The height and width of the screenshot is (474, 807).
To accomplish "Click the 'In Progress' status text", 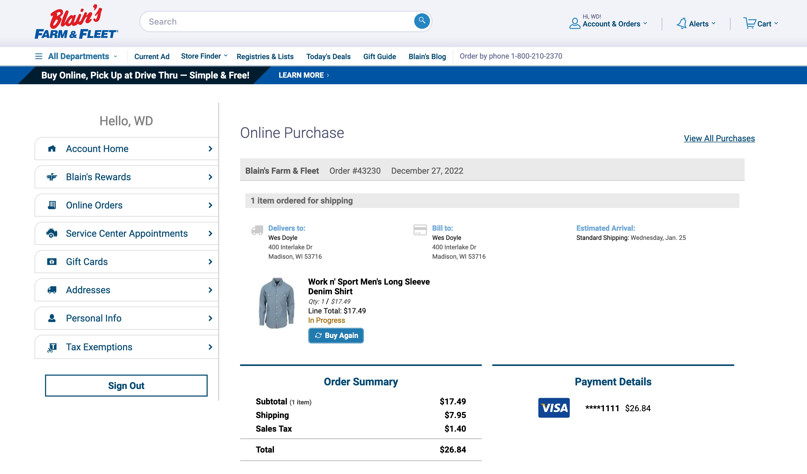I will pyautogui.click(x=326, y=320).
